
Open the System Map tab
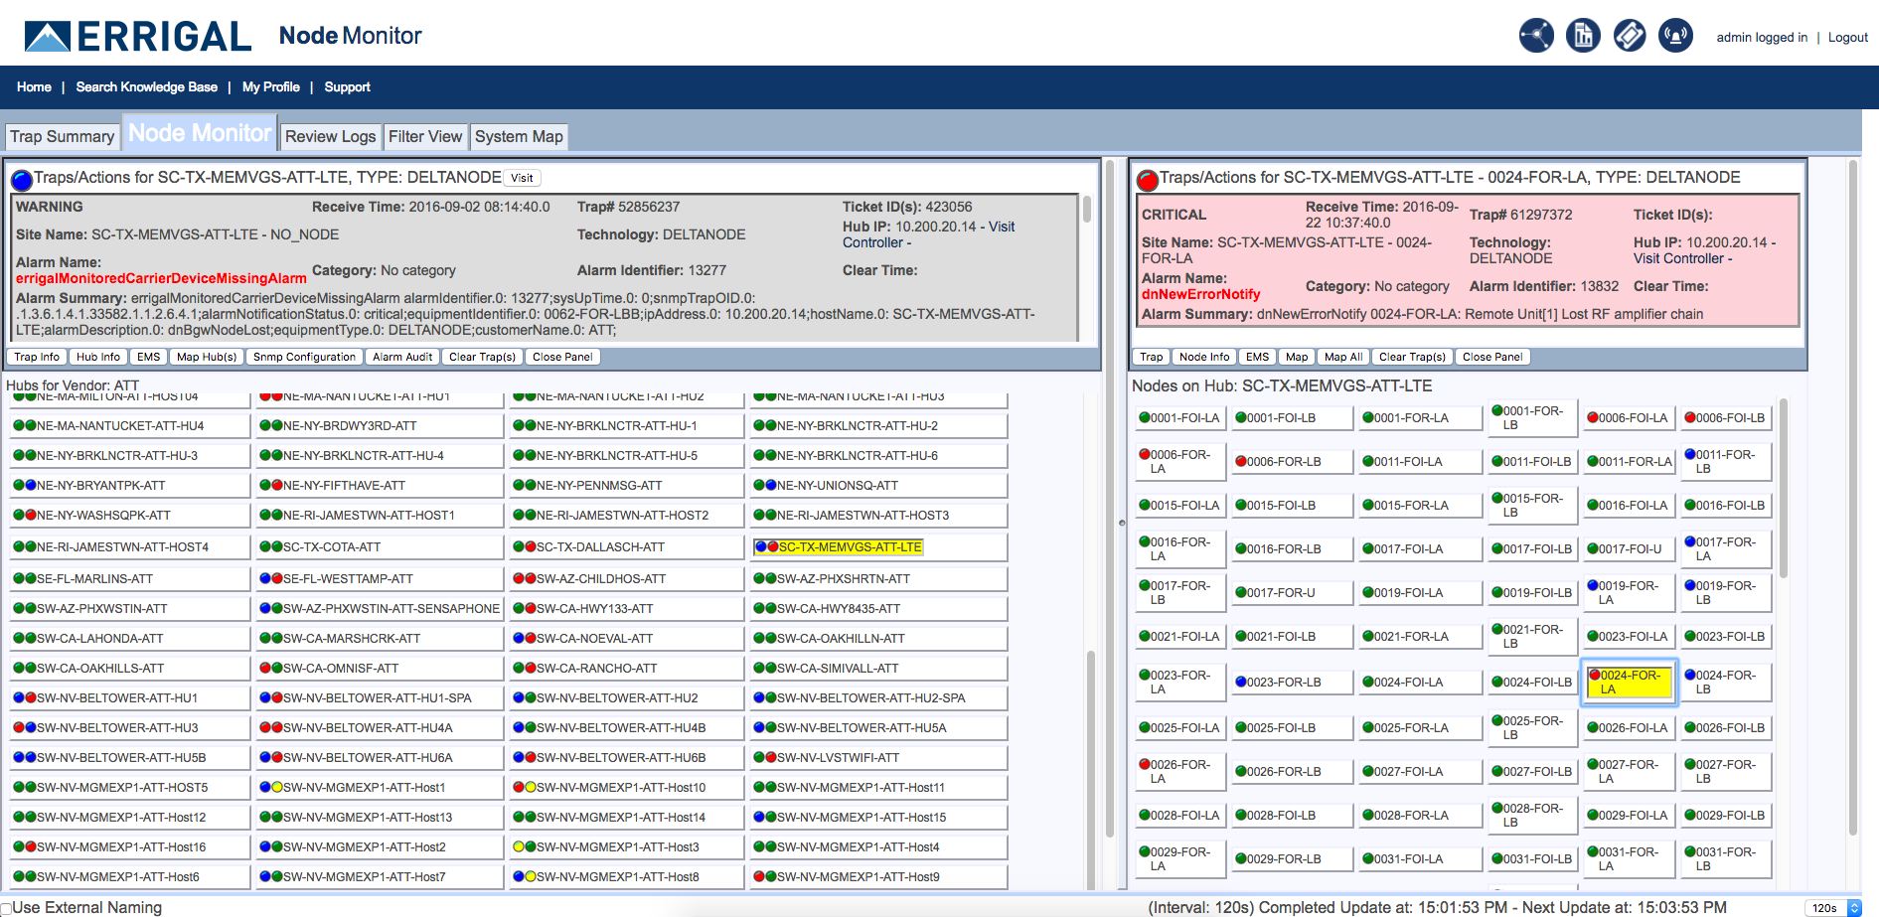(519, 137)
